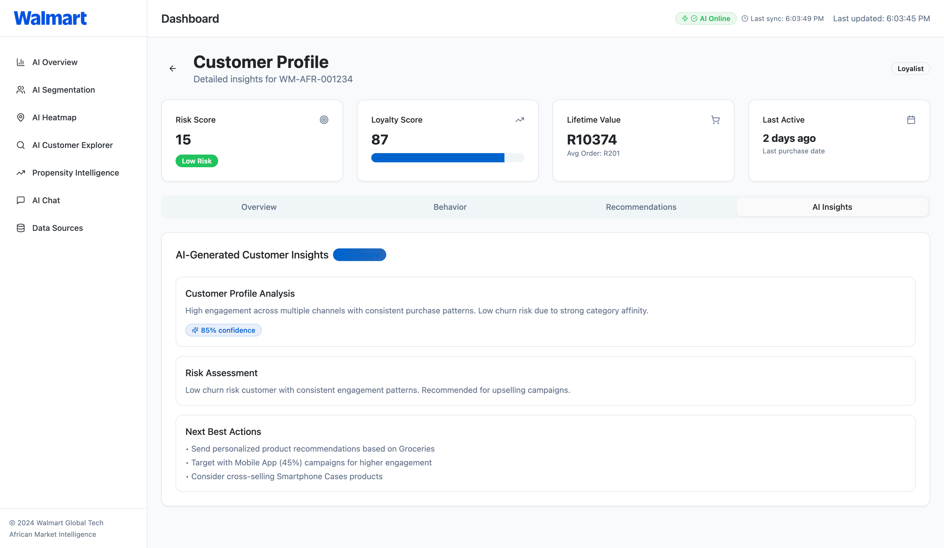Click the Risk Assessment heading

click(221, 373)
